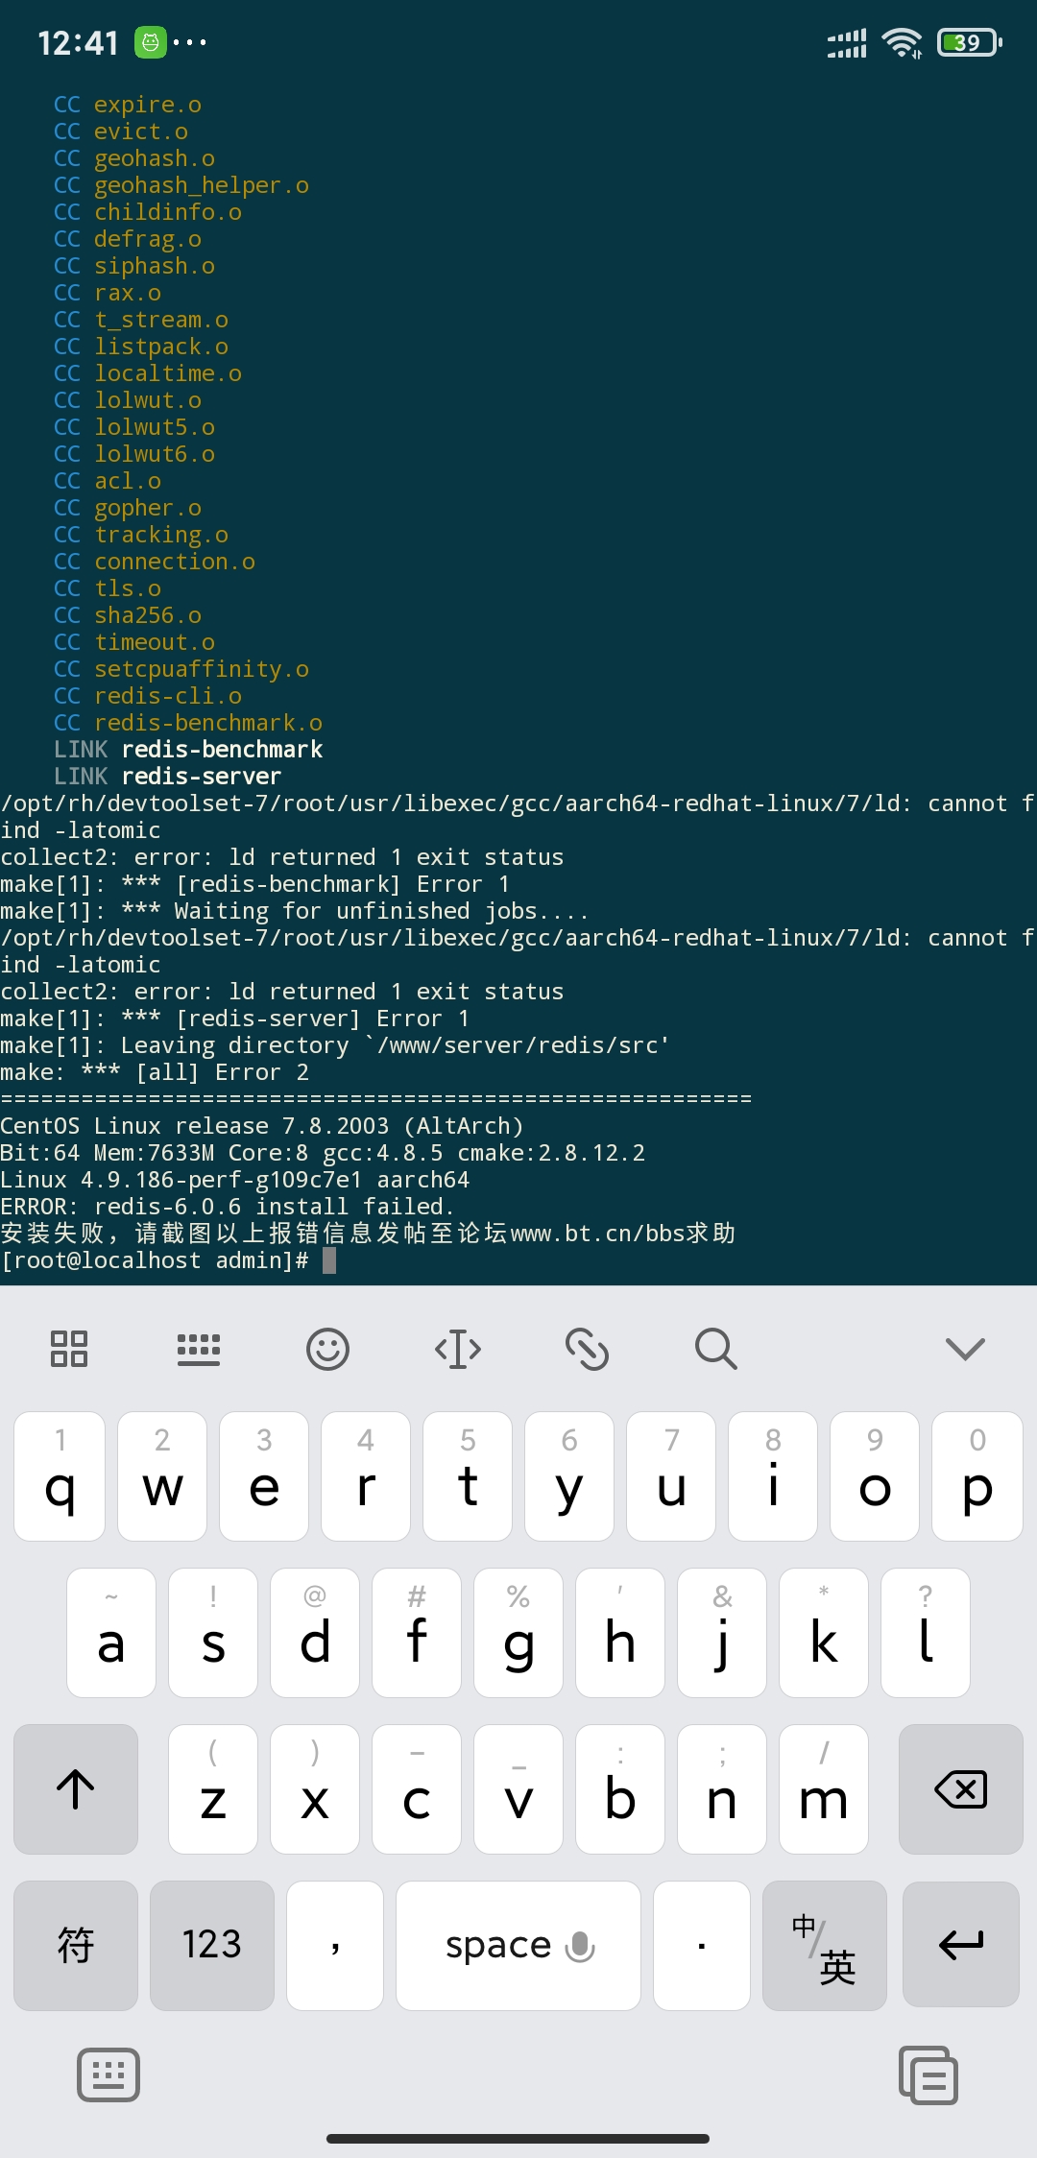Viewport: 1037px width, 2158px height.
Task: Tap the d key
Action: 315,1633
